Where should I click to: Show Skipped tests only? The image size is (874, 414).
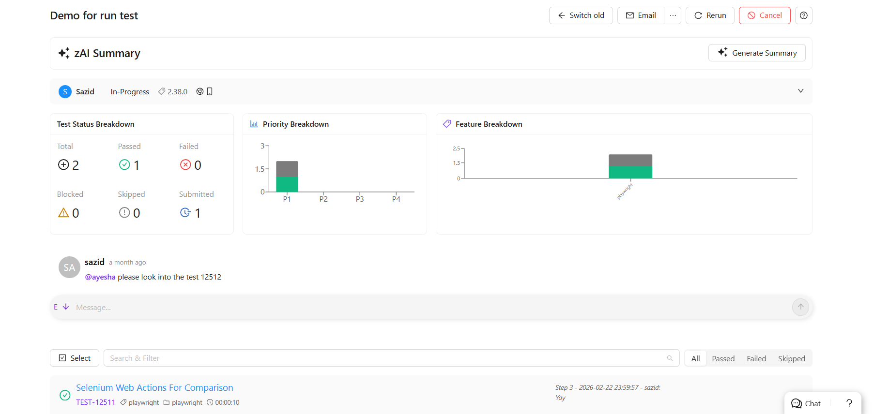pos(792,358)
